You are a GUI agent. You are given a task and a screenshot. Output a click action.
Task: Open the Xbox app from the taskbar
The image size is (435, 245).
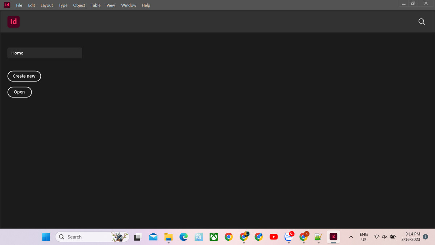point(214,237)
